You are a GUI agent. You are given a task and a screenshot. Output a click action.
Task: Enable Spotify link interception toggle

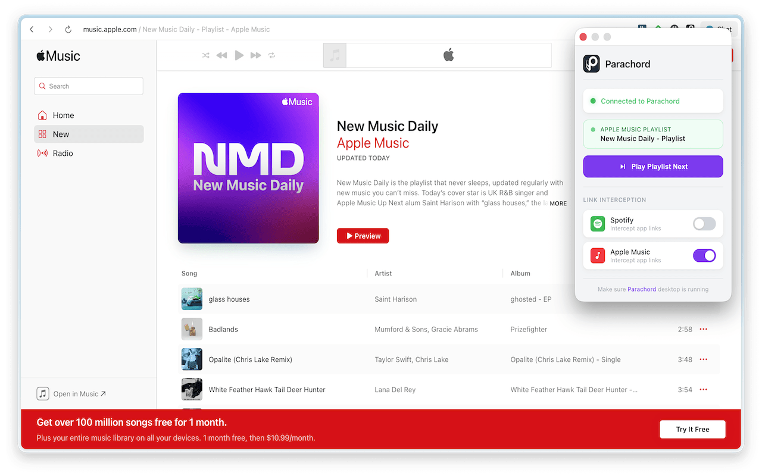[x=704, y=224]
